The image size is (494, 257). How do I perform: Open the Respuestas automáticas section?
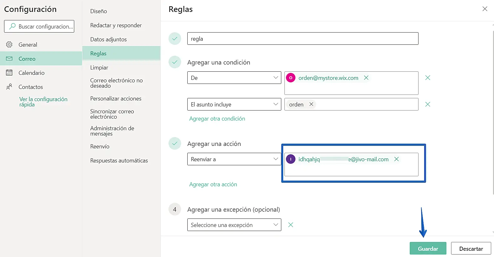tap(119, 161)
